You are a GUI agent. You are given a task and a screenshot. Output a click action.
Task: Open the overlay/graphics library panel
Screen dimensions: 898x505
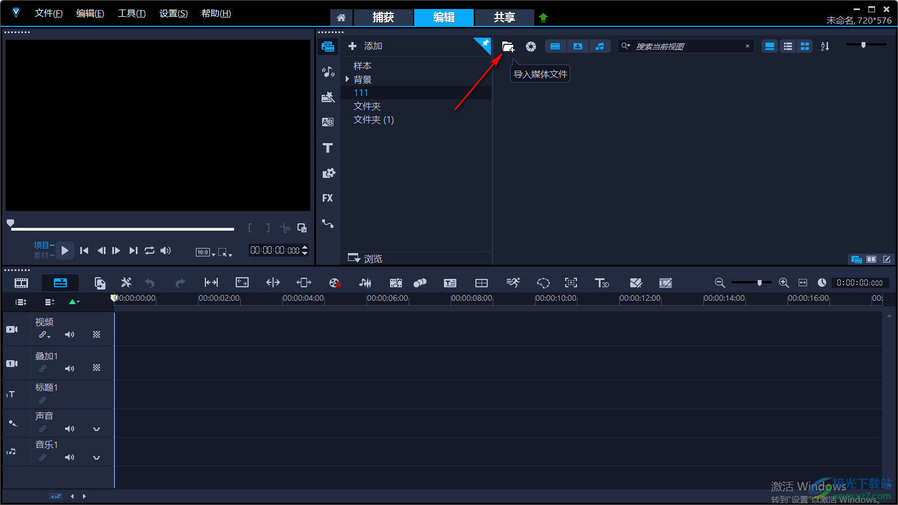click(328, 173)
